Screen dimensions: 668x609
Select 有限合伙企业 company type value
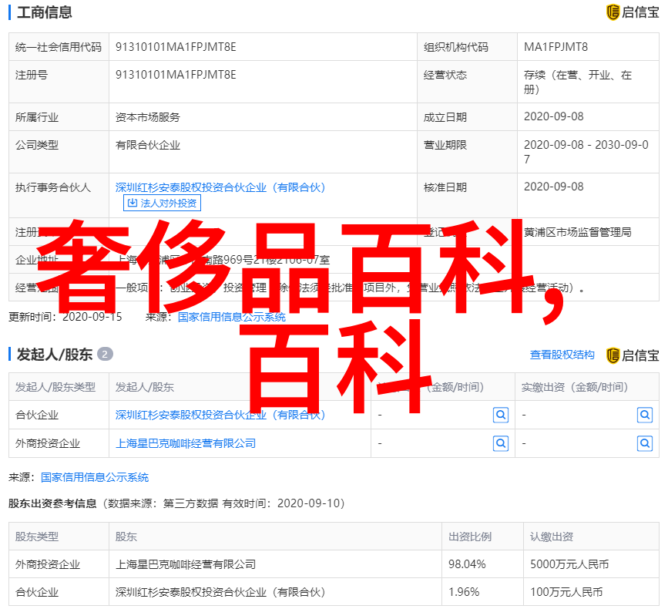click(x=148, y=146)
